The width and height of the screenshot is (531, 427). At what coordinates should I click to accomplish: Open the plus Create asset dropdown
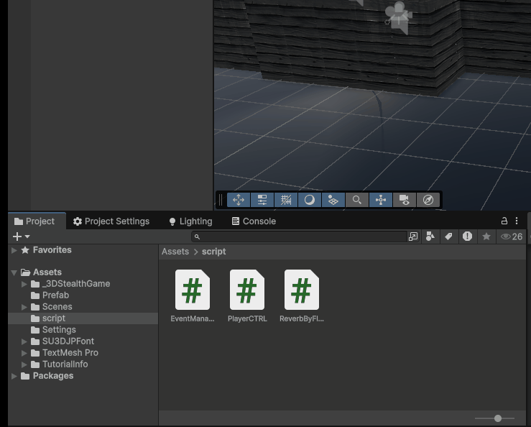(x=22, y=237)
